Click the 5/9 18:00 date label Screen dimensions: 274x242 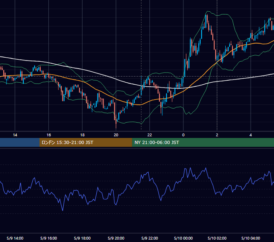[x=82, y=238]
